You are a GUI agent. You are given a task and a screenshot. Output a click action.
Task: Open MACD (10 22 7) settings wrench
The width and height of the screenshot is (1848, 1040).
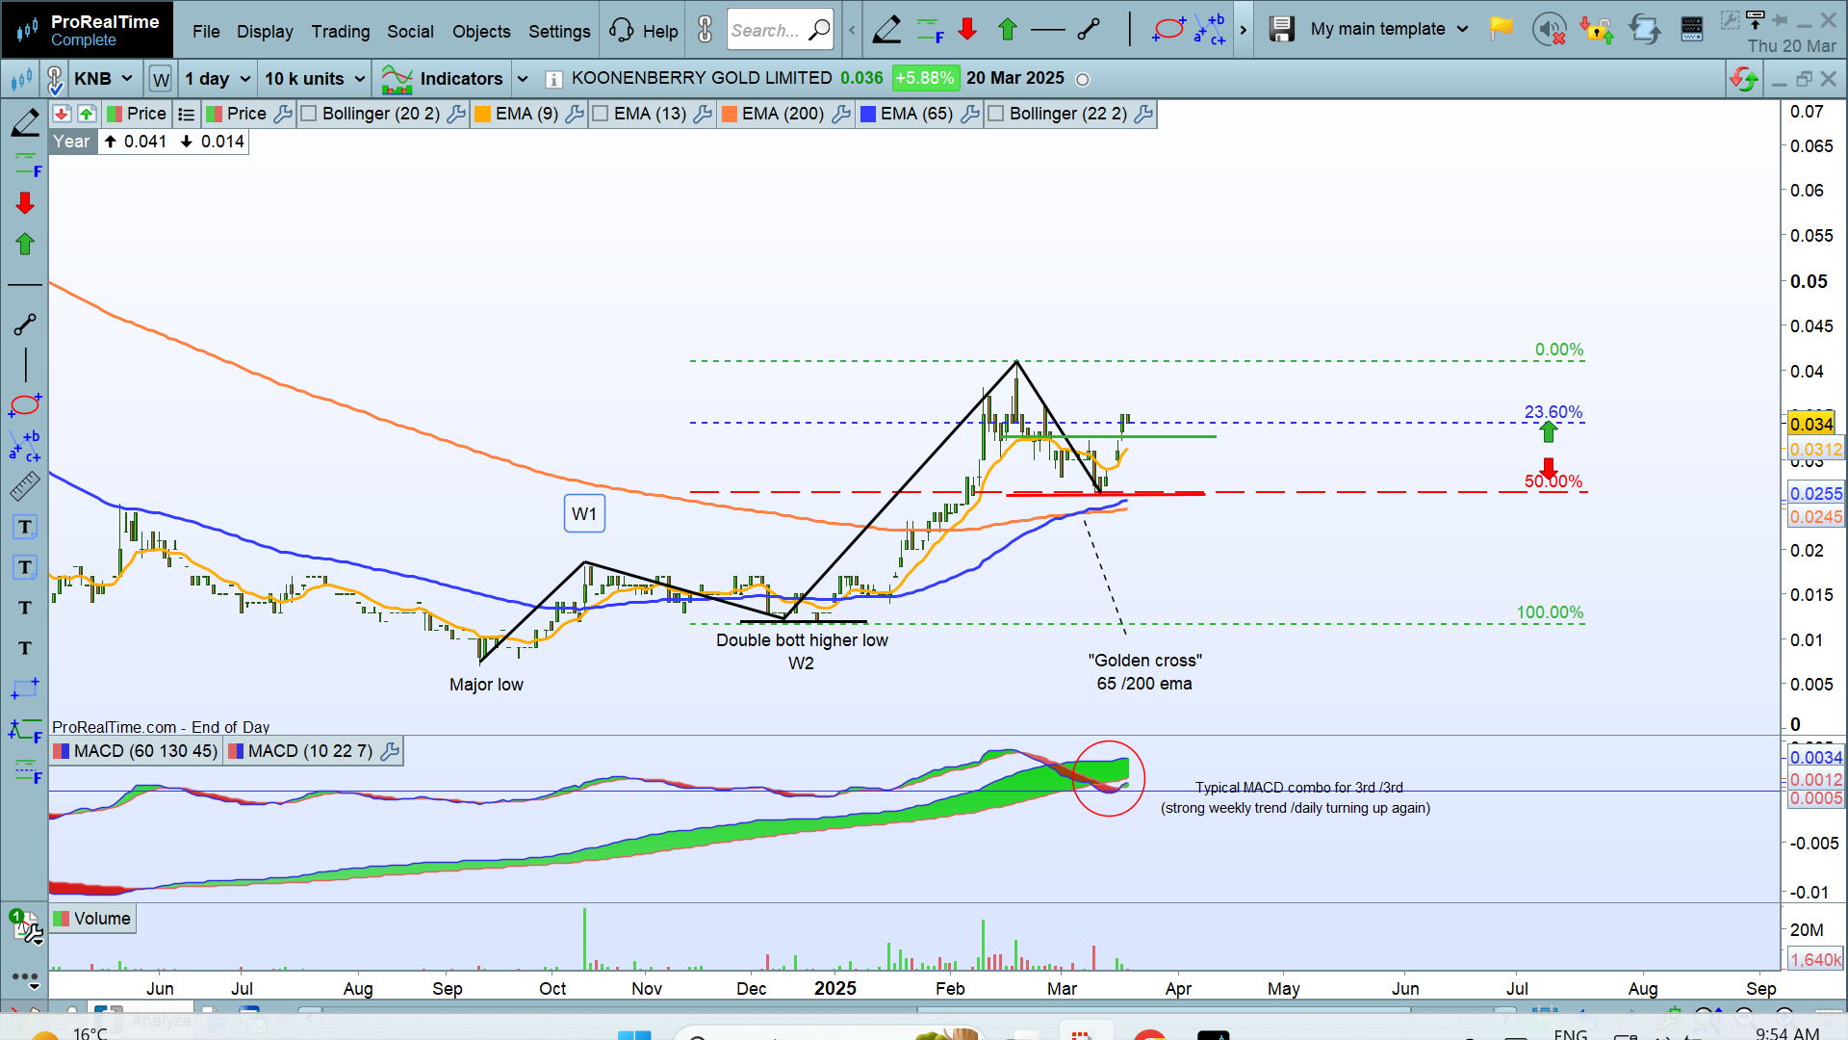coord(390,751)
